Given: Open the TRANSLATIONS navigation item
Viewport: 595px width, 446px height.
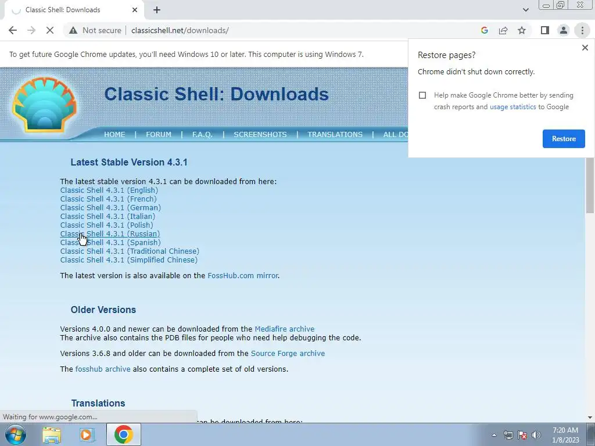Looking at the screenshot, I should [x=335, y=135].
